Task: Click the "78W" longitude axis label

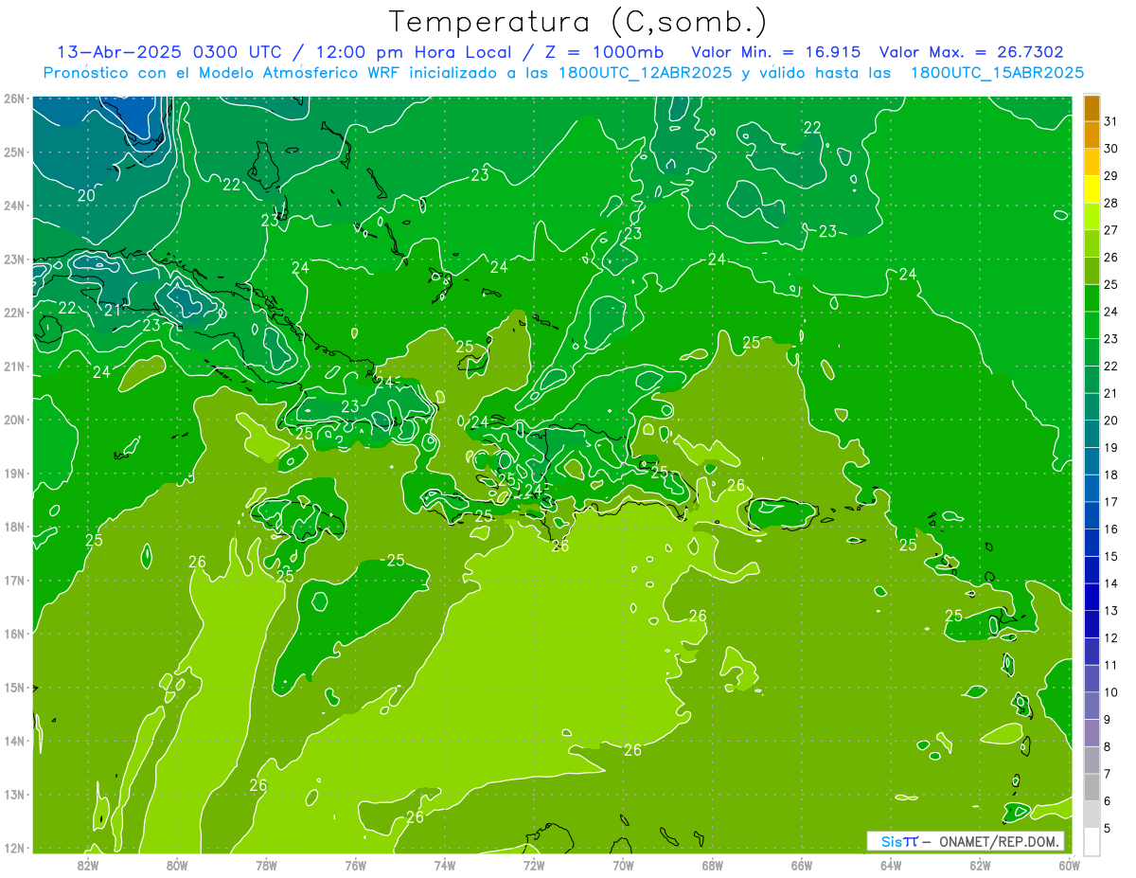Action: tap(266, 866)
